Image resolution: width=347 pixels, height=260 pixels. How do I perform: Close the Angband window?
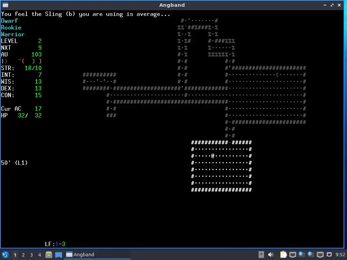pyautogui.click(x=339, y=5)
